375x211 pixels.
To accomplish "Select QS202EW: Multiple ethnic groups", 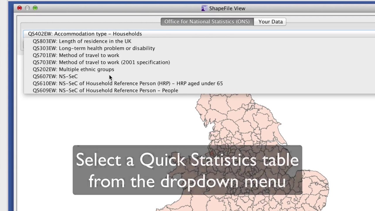I will click(199, 69).
